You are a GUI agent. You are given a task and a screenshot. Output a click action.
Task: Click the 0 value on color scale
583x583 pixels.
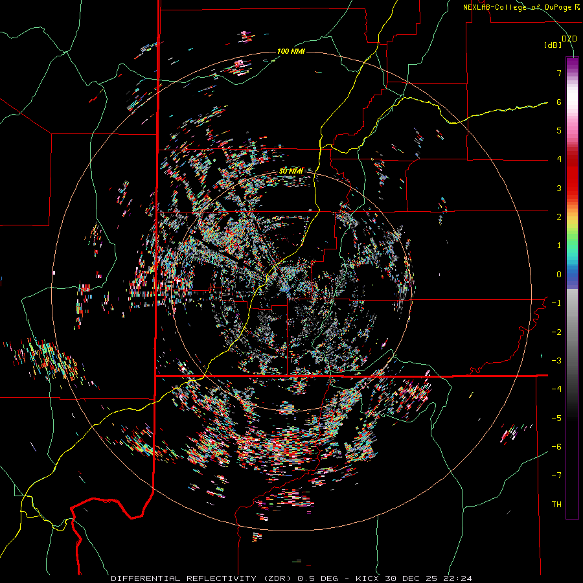point(559,275)
